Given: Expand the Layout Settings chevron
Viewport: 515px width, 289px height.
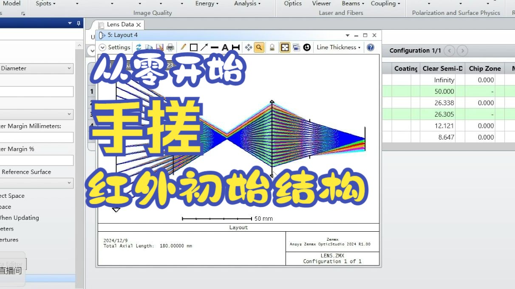Looking at the screenshot, I should [102, 47].
